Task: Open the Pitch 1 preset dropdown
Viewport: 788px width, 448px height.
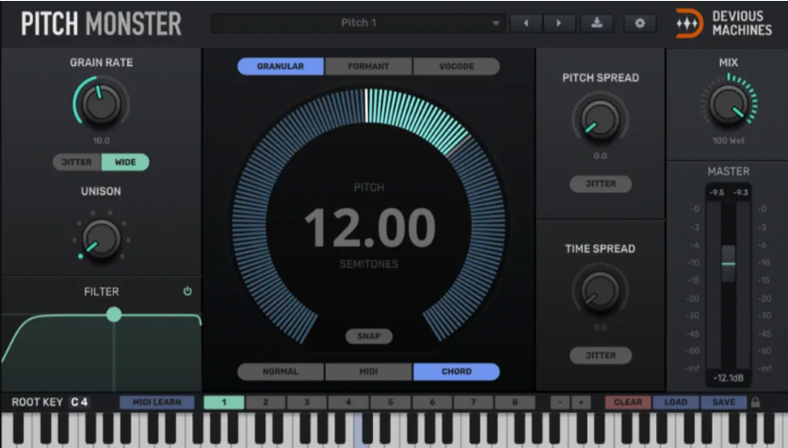Action: [x=359, y=24]
